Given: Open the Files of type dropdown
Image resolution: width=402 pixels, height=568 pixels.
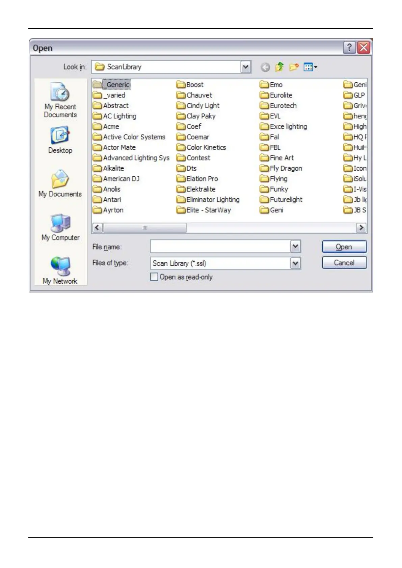Looking at the screenshot, I should [295, 263].
